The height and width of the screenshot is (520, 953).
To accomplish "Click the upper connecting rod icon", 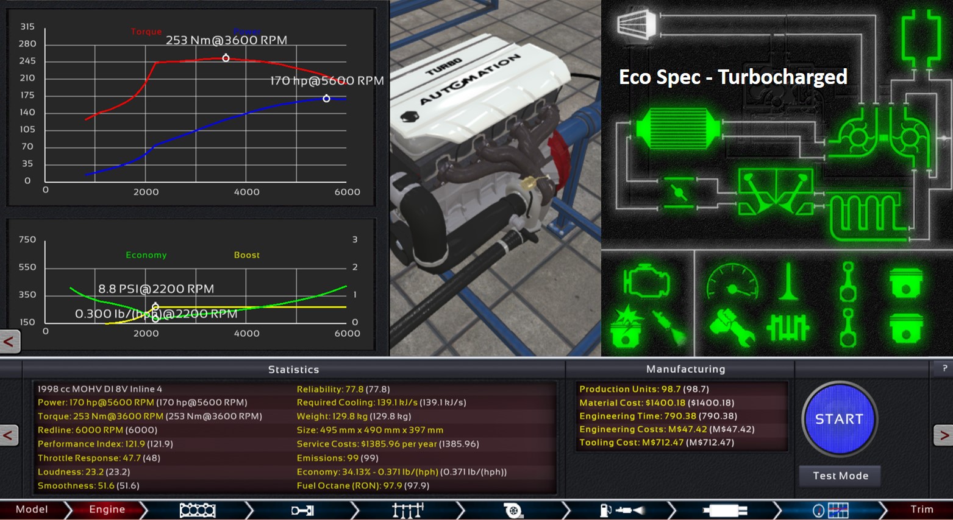I will 848,281.
